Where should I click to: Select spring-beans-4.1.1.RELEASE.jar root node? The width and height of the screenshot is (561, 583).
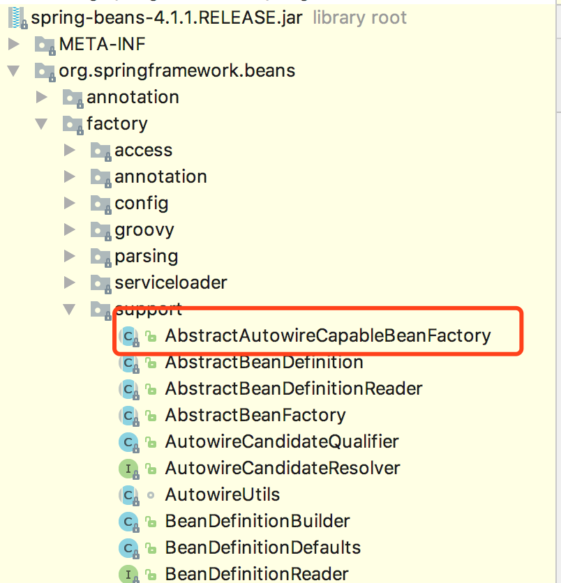coord(167,18)
